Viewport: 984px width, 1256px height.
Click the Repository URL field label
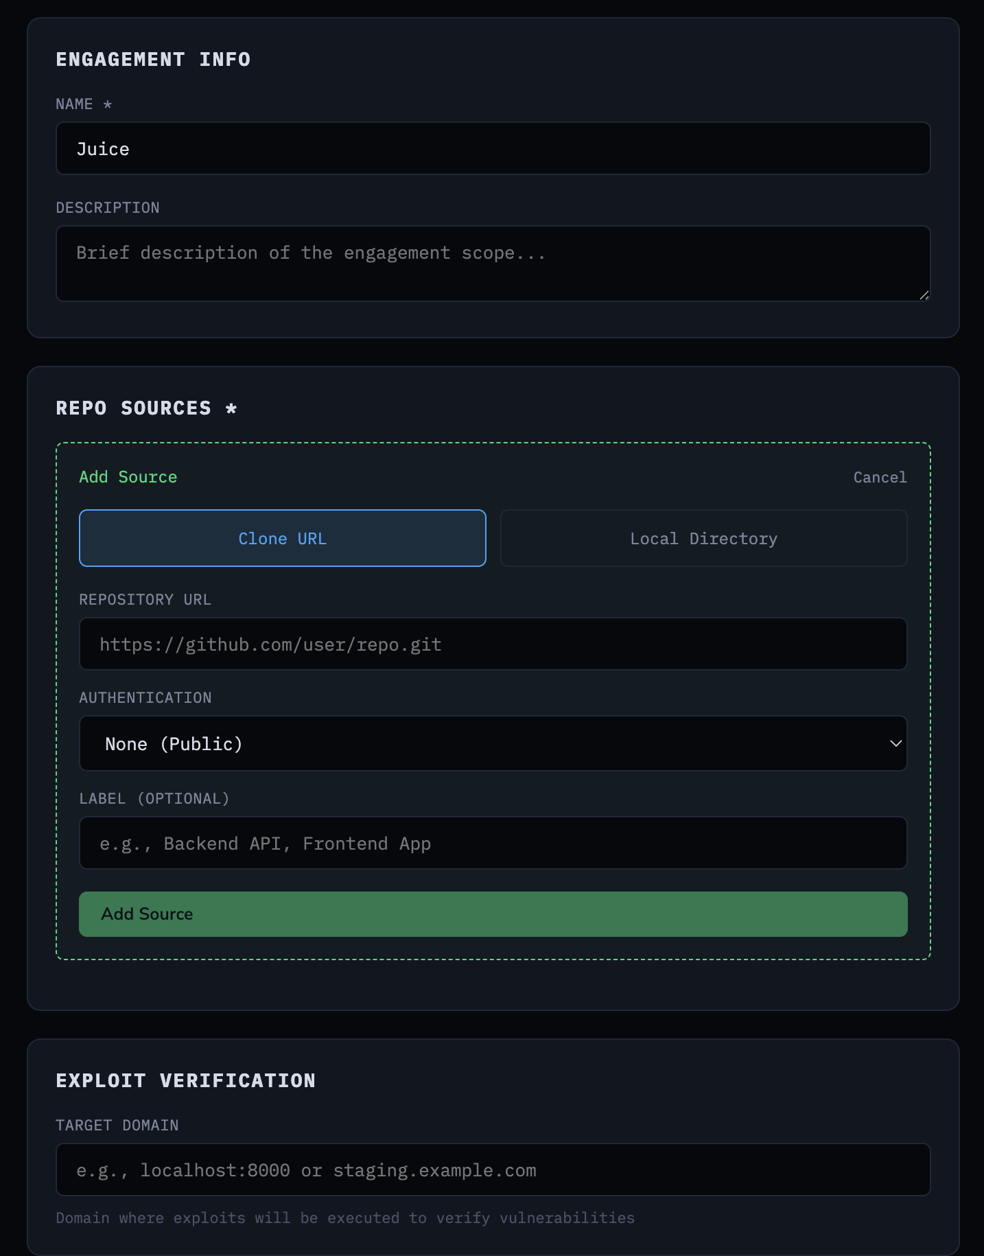point(145,599)
